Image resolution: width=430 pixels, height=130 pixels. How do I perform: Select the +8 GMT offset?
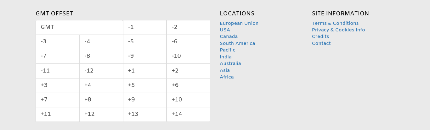pyautogui.click(x=101, y=100)
